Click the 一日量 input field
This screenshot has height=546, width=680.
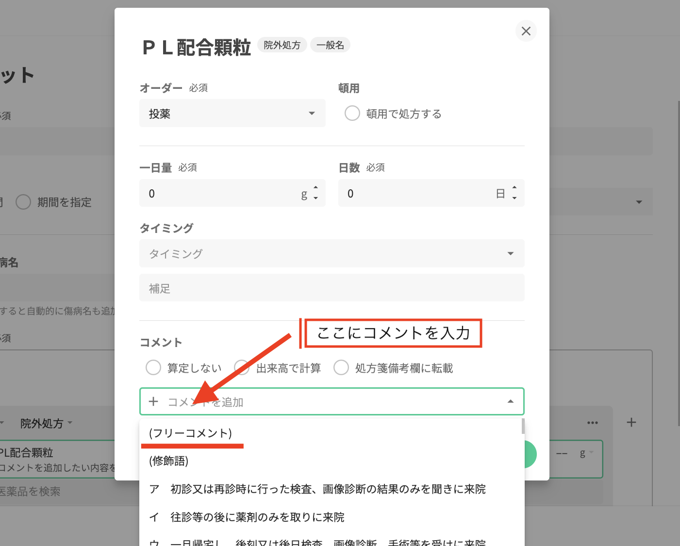tap(232, 193)
